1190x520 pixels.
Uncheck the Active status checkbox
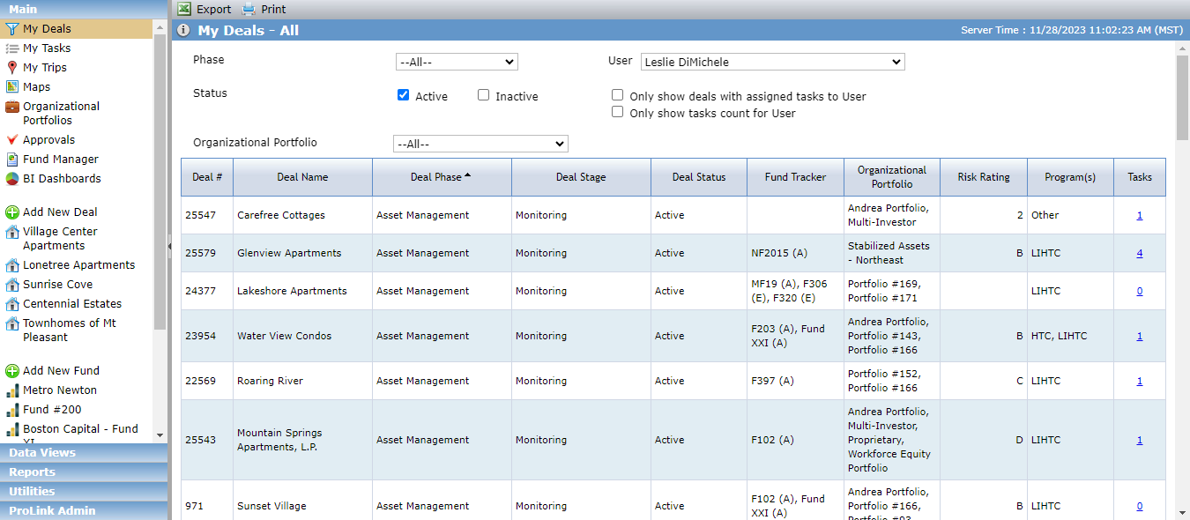[404, 95]
